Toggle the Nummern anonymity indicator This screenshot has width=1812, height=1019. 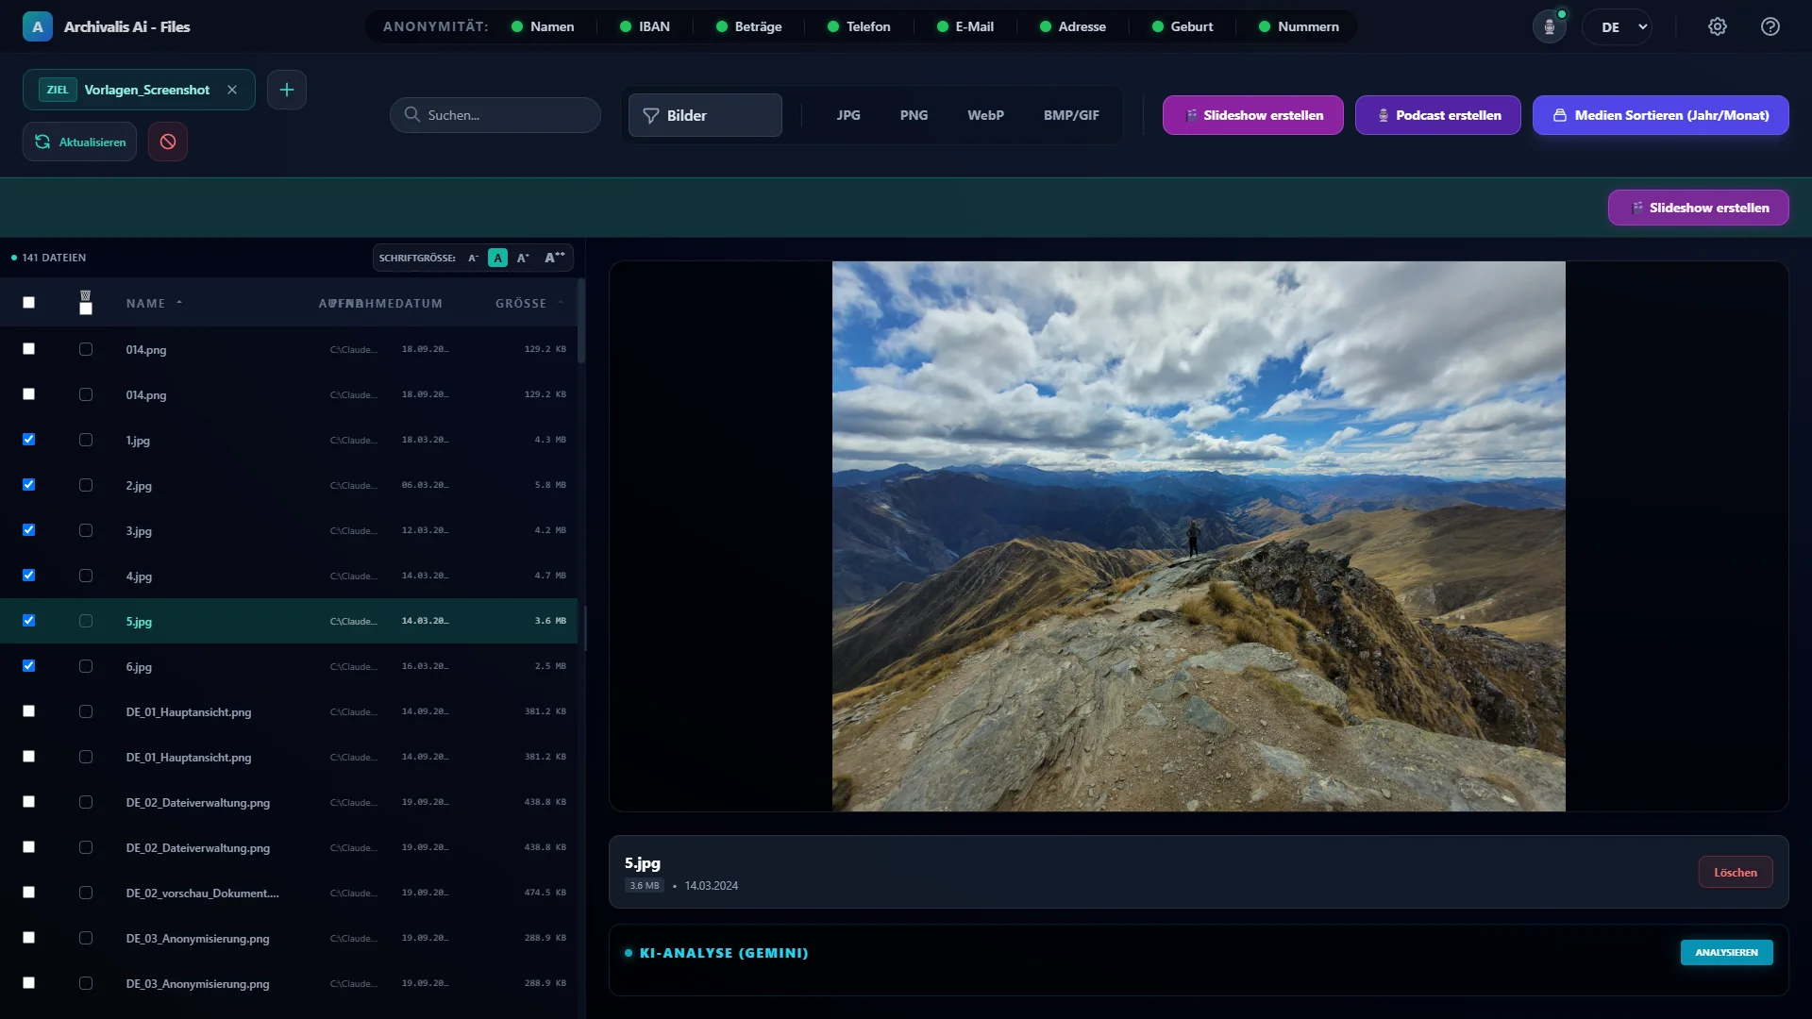pyautogui.click(x=1299, y=26)
